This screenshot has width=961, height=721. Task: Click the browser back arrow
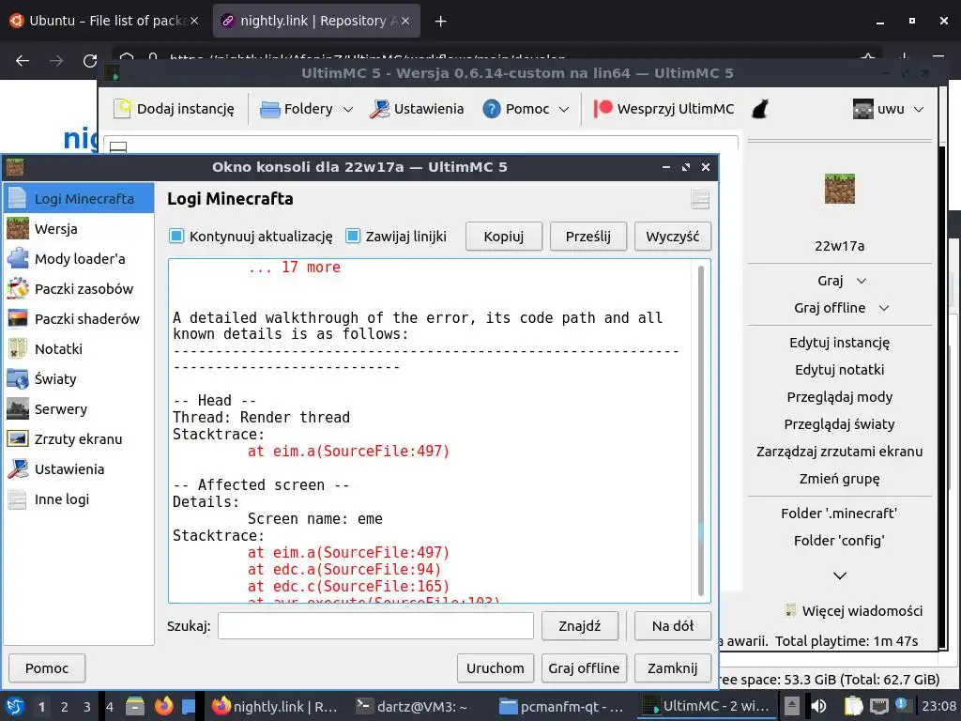(x=23, y=61)
